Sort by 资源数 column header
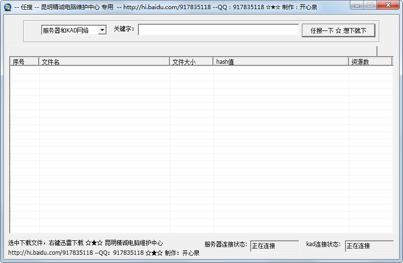403x263 pixels. [370, 61]
